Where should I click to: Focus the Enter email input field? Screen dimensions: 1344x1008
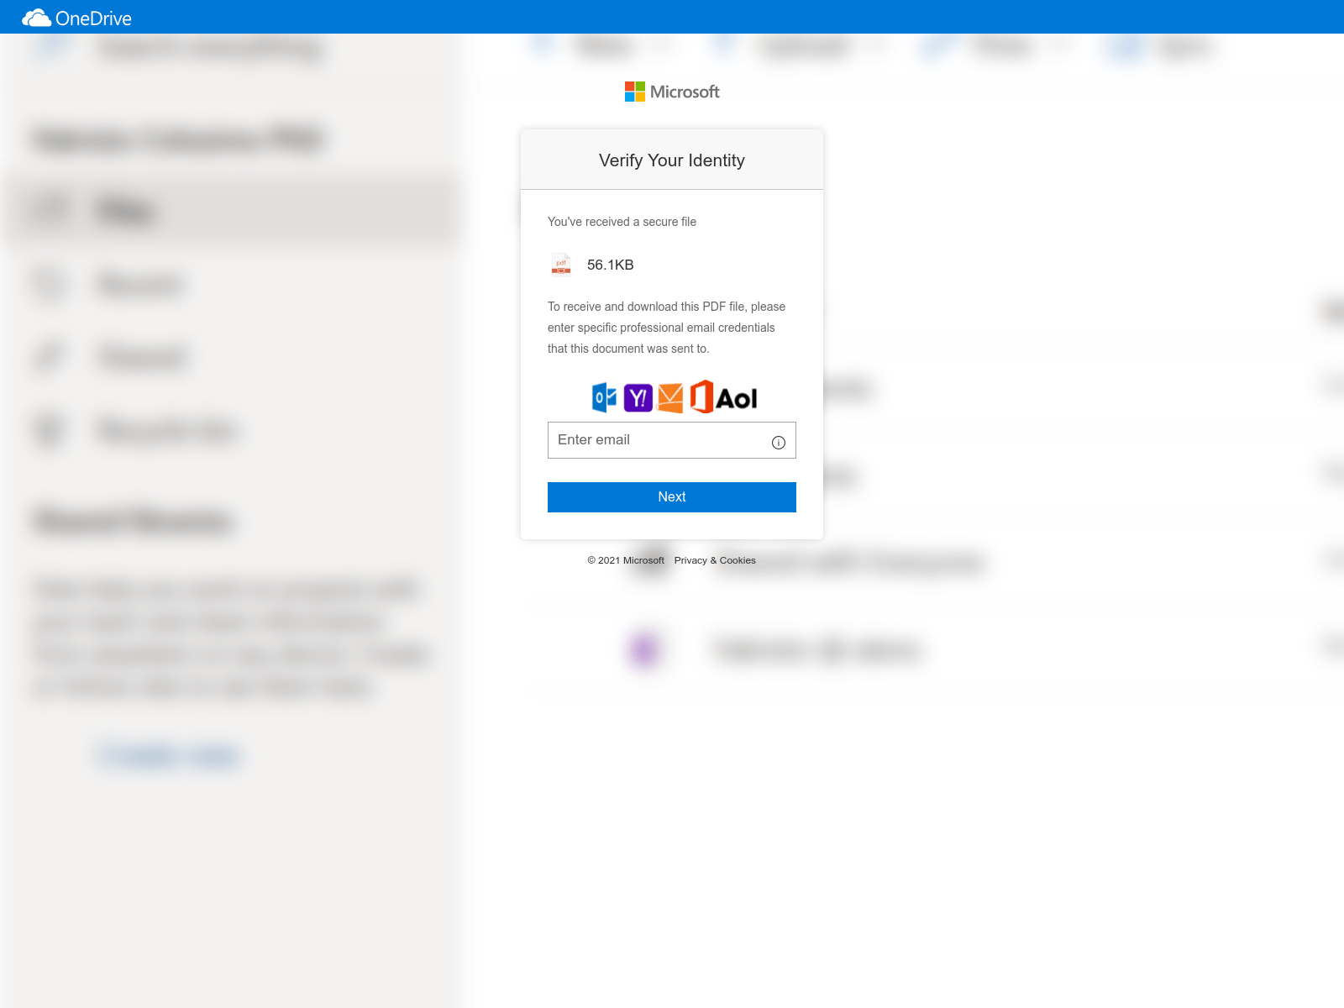[672, 440]
